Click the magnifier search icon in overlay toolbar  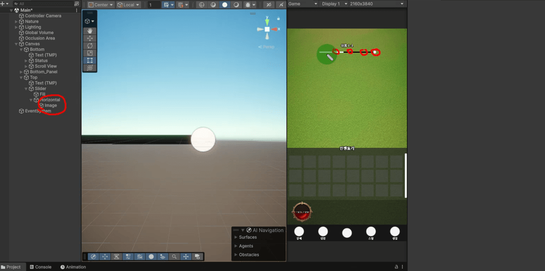coord(174,256)
